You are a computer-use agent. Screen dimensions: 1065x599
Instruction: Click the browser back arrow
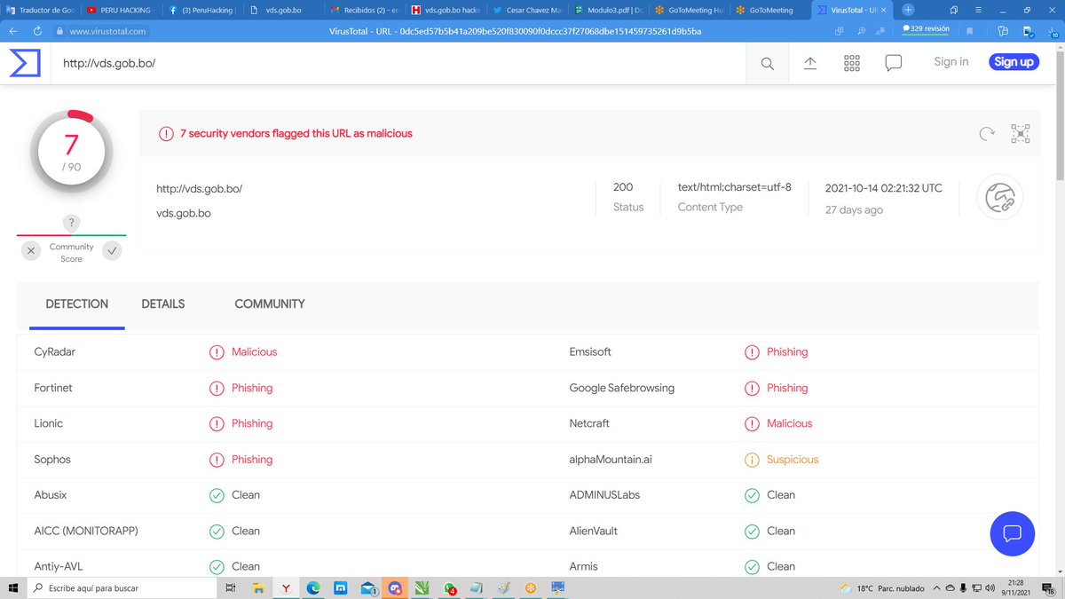(13, 30)
